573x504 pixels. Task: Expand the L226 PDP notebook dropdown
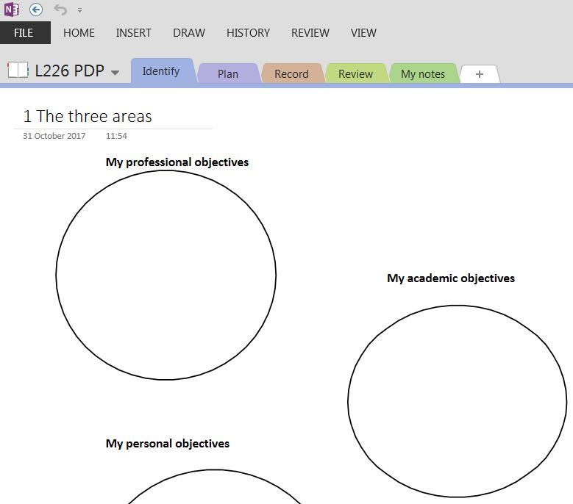click(115, 73)
